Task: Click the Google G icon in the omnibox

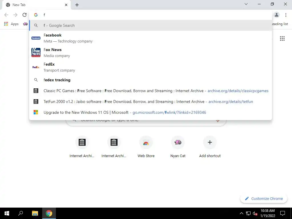Action: click(36, 15)
